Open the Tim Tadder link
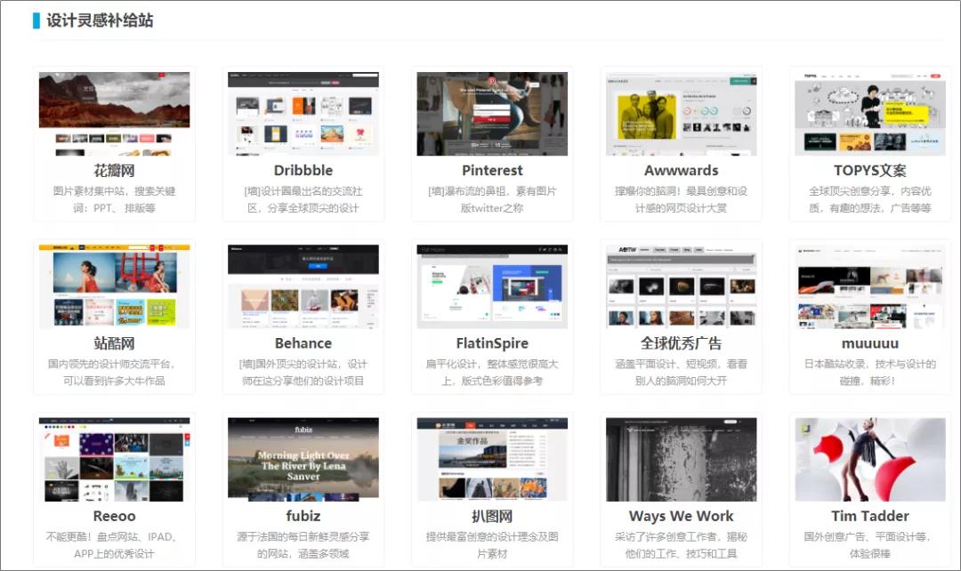Screen dimensions: 961x571 pos(868,516)
